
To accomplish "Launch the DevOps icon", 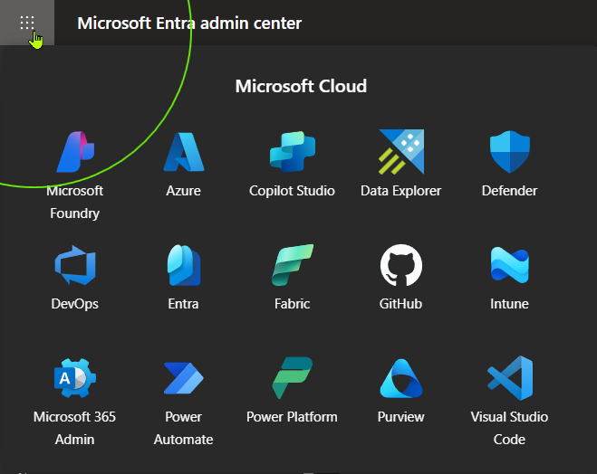I will (x=75, y=265).
